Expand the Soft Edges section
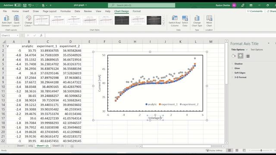276x155 pixels. [240, 73]
